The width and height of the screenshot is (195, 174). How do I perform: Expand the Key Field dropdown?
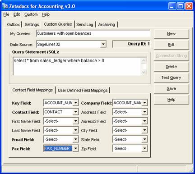75,103
